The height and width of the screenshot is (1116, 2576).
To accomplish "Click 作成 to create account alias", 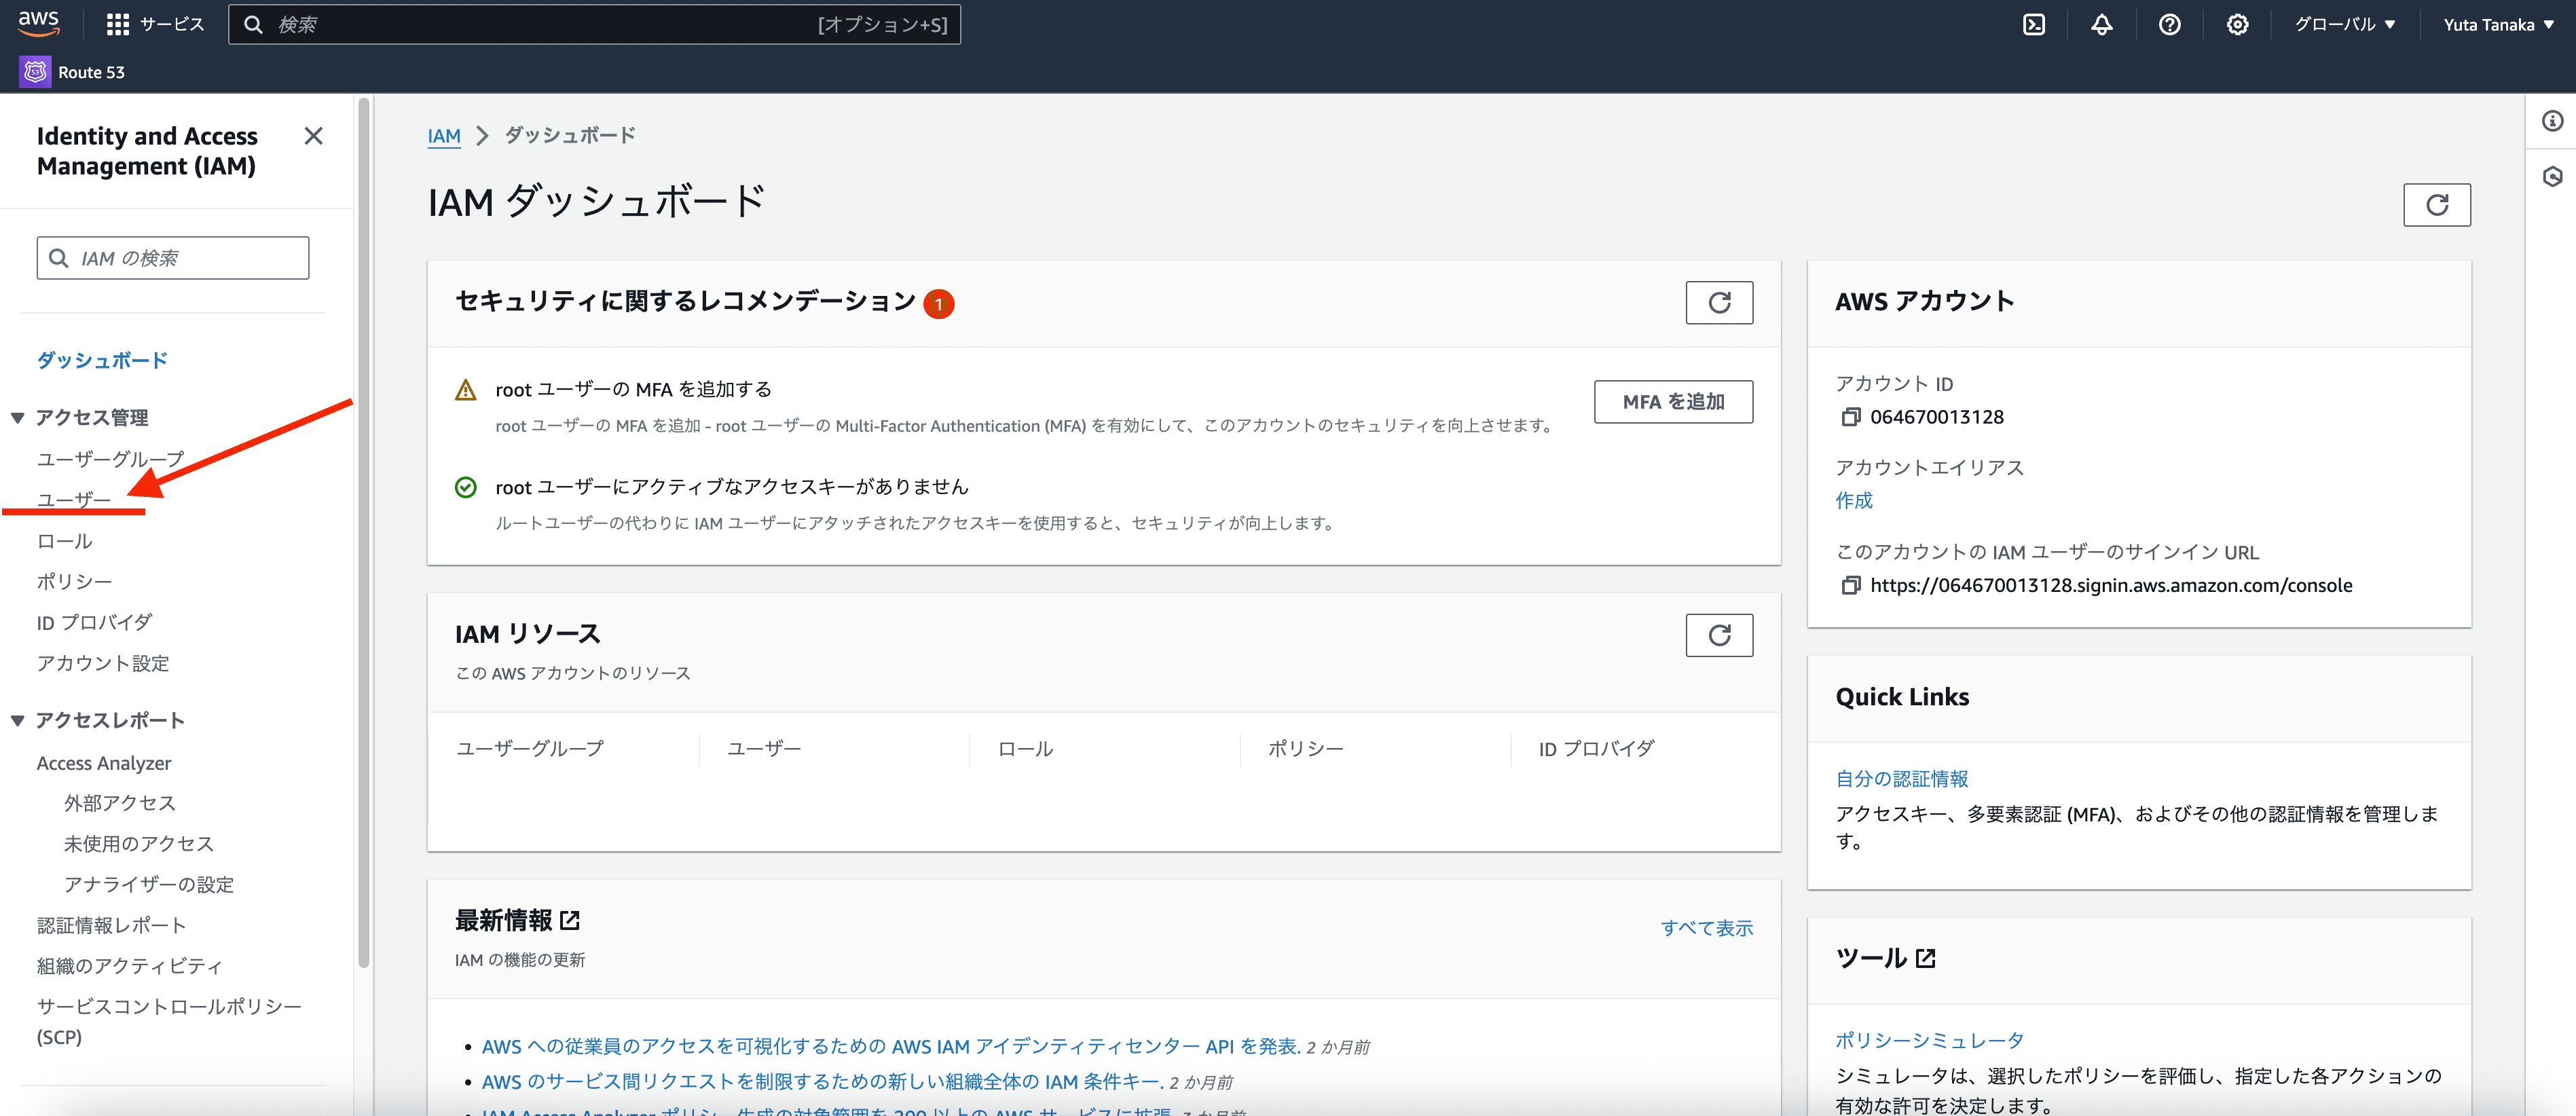I will coord(1854,500).
